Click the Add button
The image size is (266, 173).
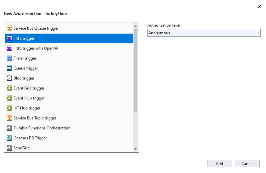pyautogui.click(x=219, y=163)
